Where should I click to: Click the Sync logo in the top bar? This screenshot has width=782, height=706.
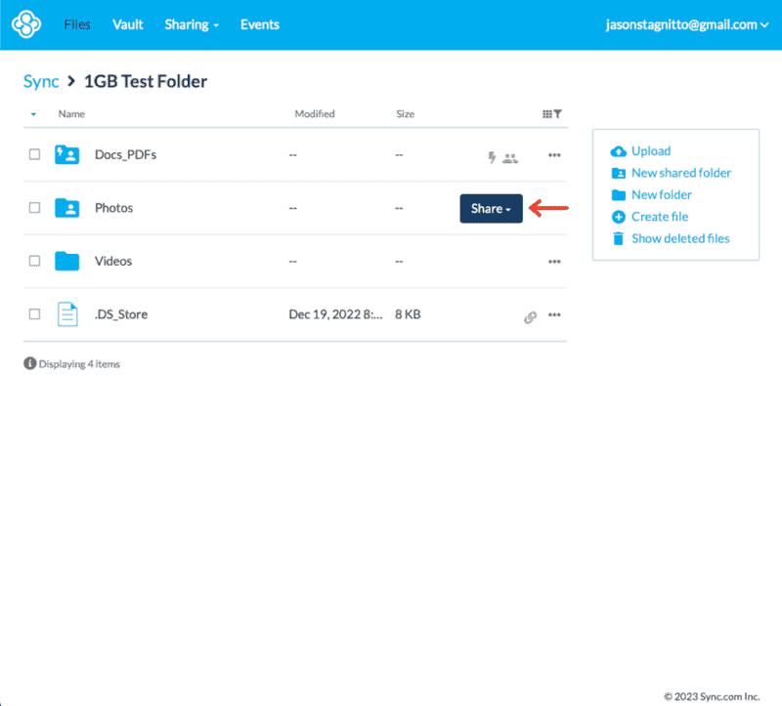(x=26, y=24)
